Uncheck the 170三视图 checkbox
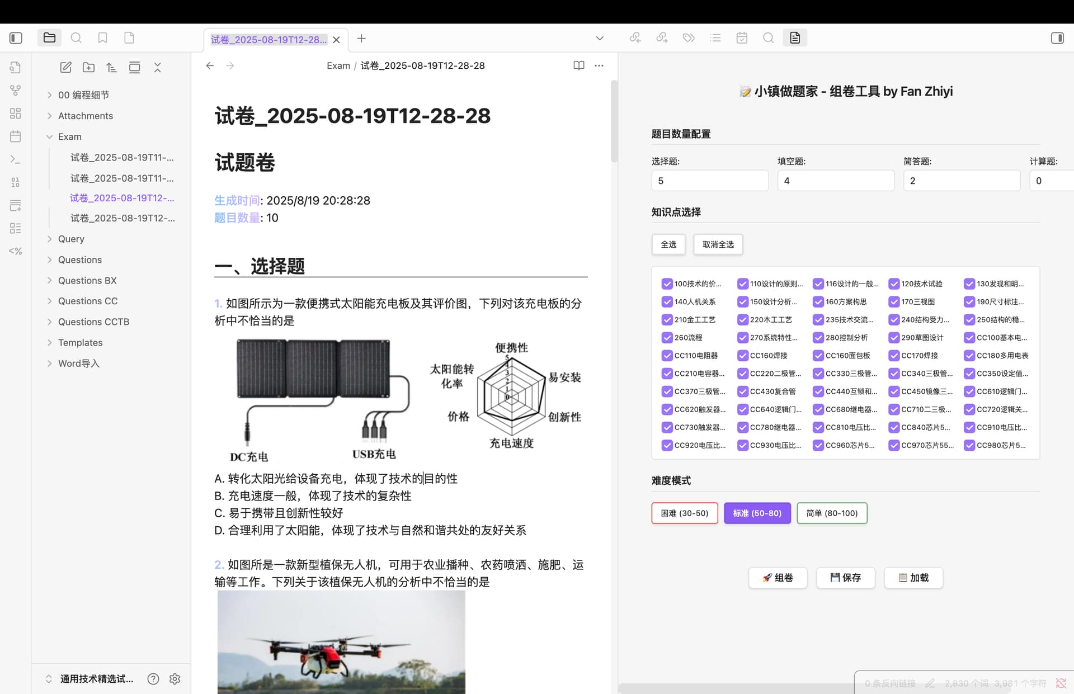This screenshot has height=694, width=1074. coord(894,302)
